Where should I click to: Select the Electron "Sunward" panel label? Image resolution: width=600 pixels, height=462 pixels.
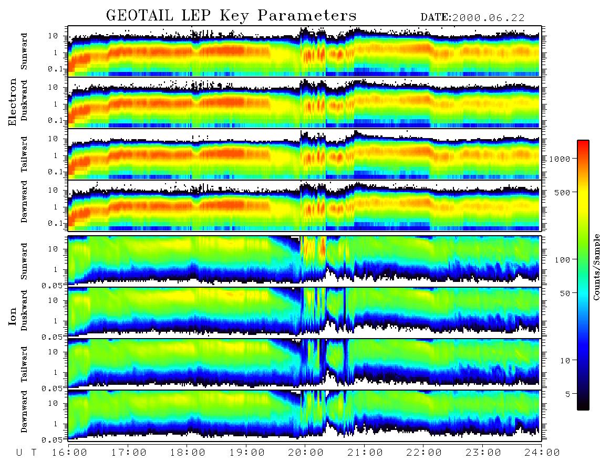pos(24,51)
